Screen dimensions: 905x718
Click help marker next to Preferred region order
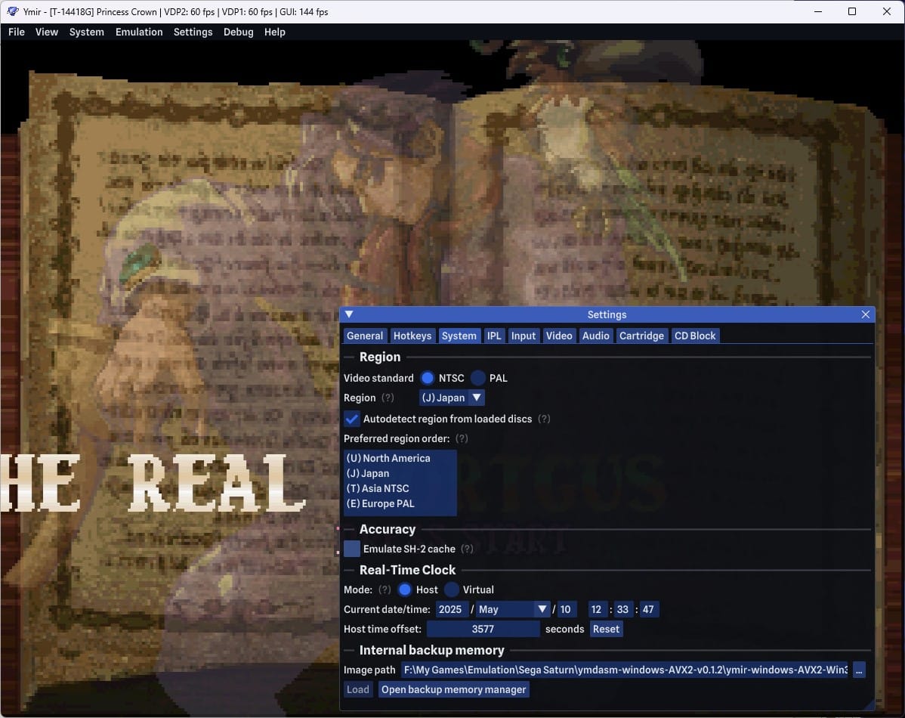point(462,438)
